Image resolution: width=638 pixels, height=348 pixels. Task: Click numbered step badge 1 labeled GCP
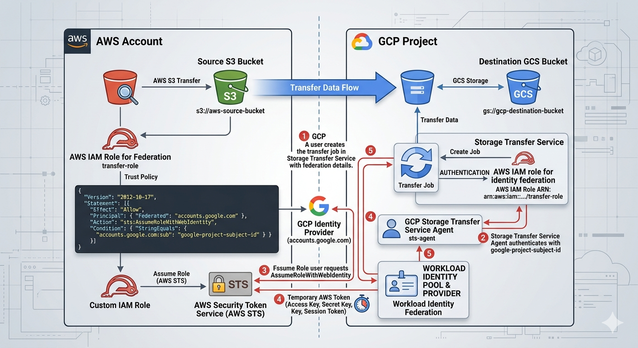tap(304, 136)
